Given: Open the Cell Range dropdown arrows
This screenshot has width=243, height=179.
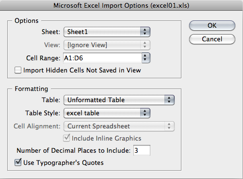Looking at the screenshot, I should [x=146, y=58].
